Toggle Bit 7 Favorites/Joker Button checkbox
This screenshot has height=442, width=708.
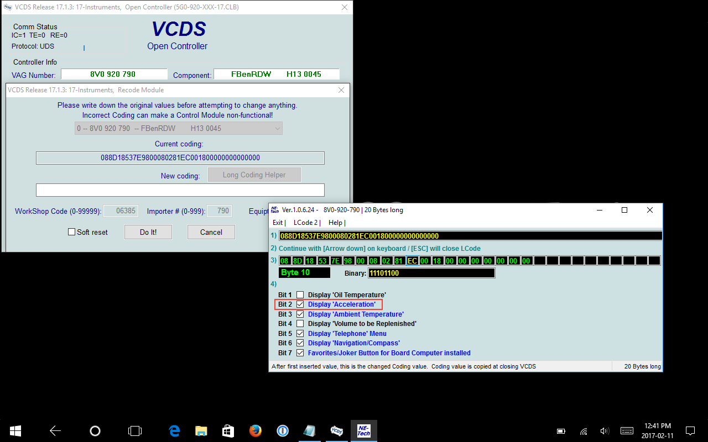[x=300, y=353]
